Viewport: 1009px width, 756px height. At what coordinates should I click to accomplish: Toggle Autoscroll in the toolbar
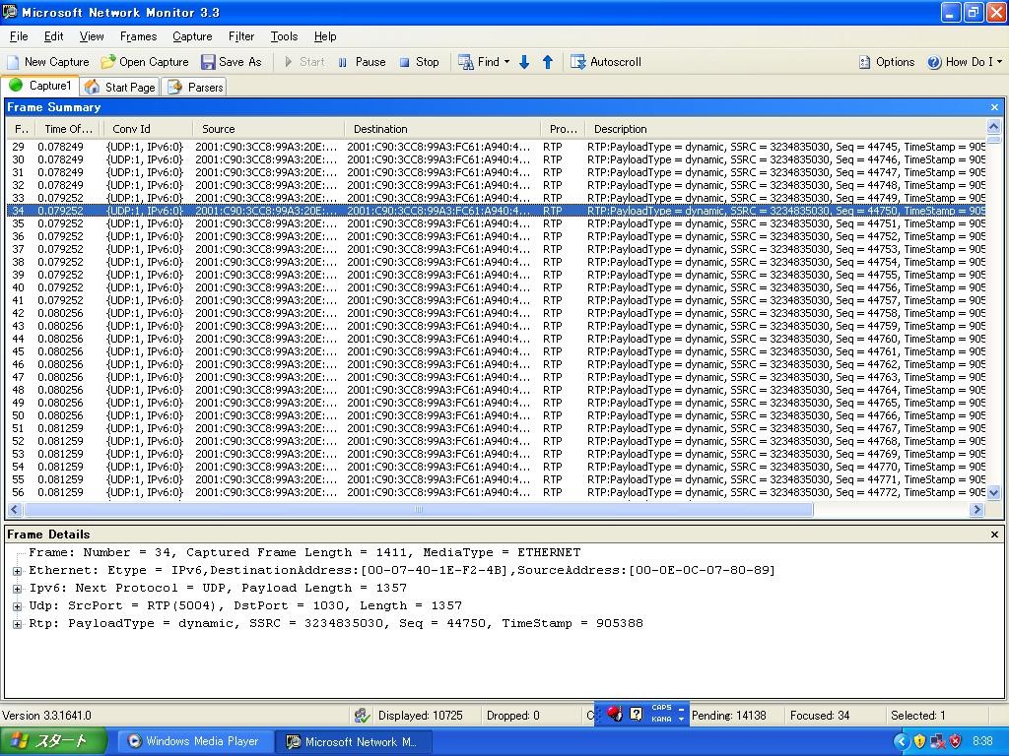point(606,62)
